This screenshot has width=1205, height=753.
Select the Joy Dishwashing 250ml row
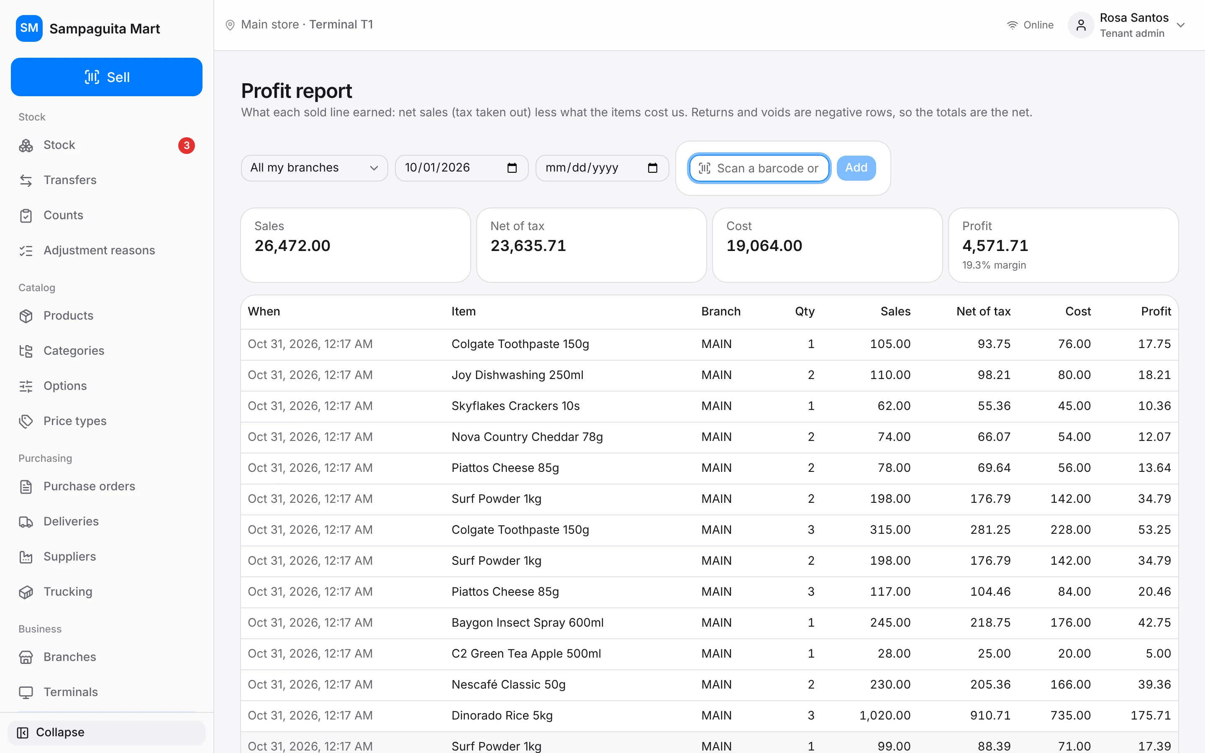coord(709,375)
